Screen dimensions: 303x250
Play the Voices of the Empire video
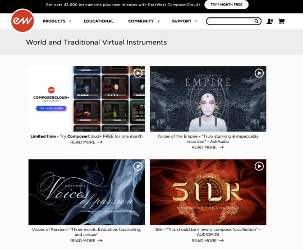pyautogui.click(x=259, y=73)
